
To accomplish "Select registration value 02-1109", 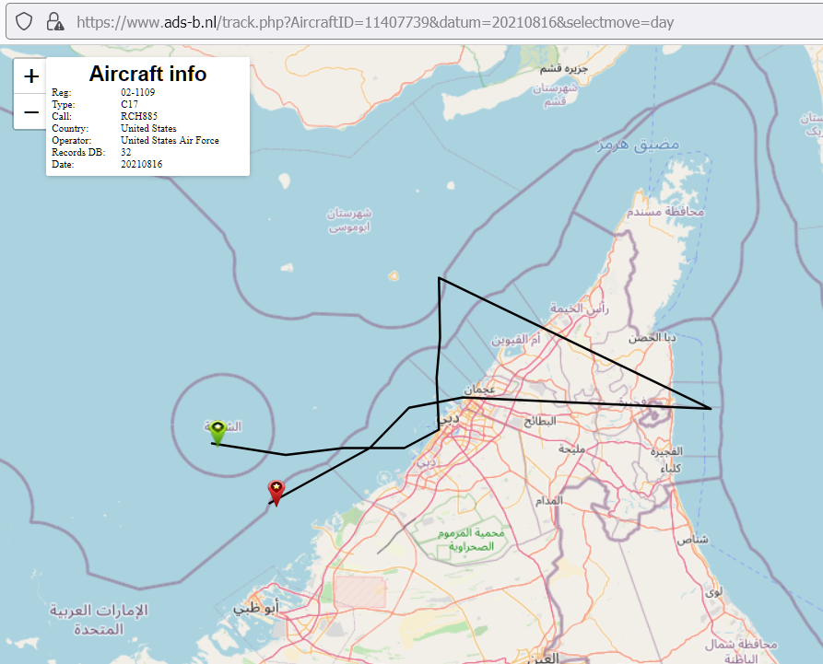I will click(138, 92).
